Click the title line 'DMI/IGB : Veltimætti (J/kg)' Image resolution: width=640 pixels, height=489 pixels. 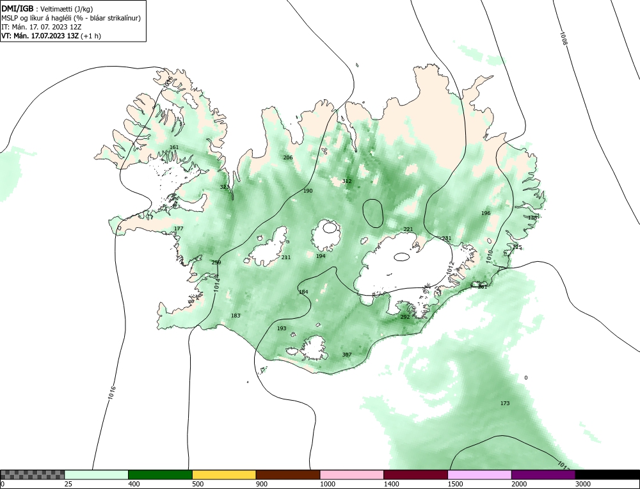(x=47, y=9)
